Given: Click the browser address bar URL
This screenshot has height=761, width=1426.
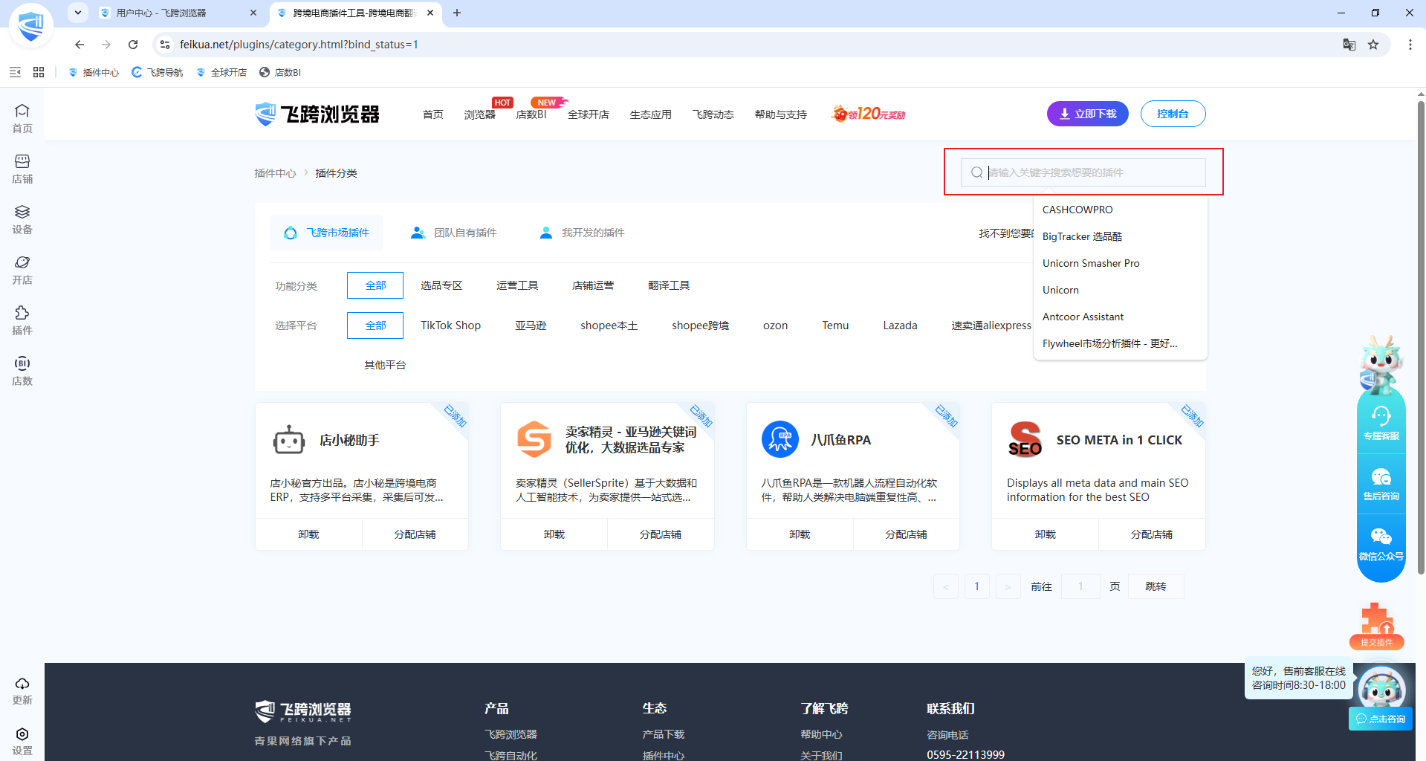Looking at the screenshot, I should coord(299,45).
